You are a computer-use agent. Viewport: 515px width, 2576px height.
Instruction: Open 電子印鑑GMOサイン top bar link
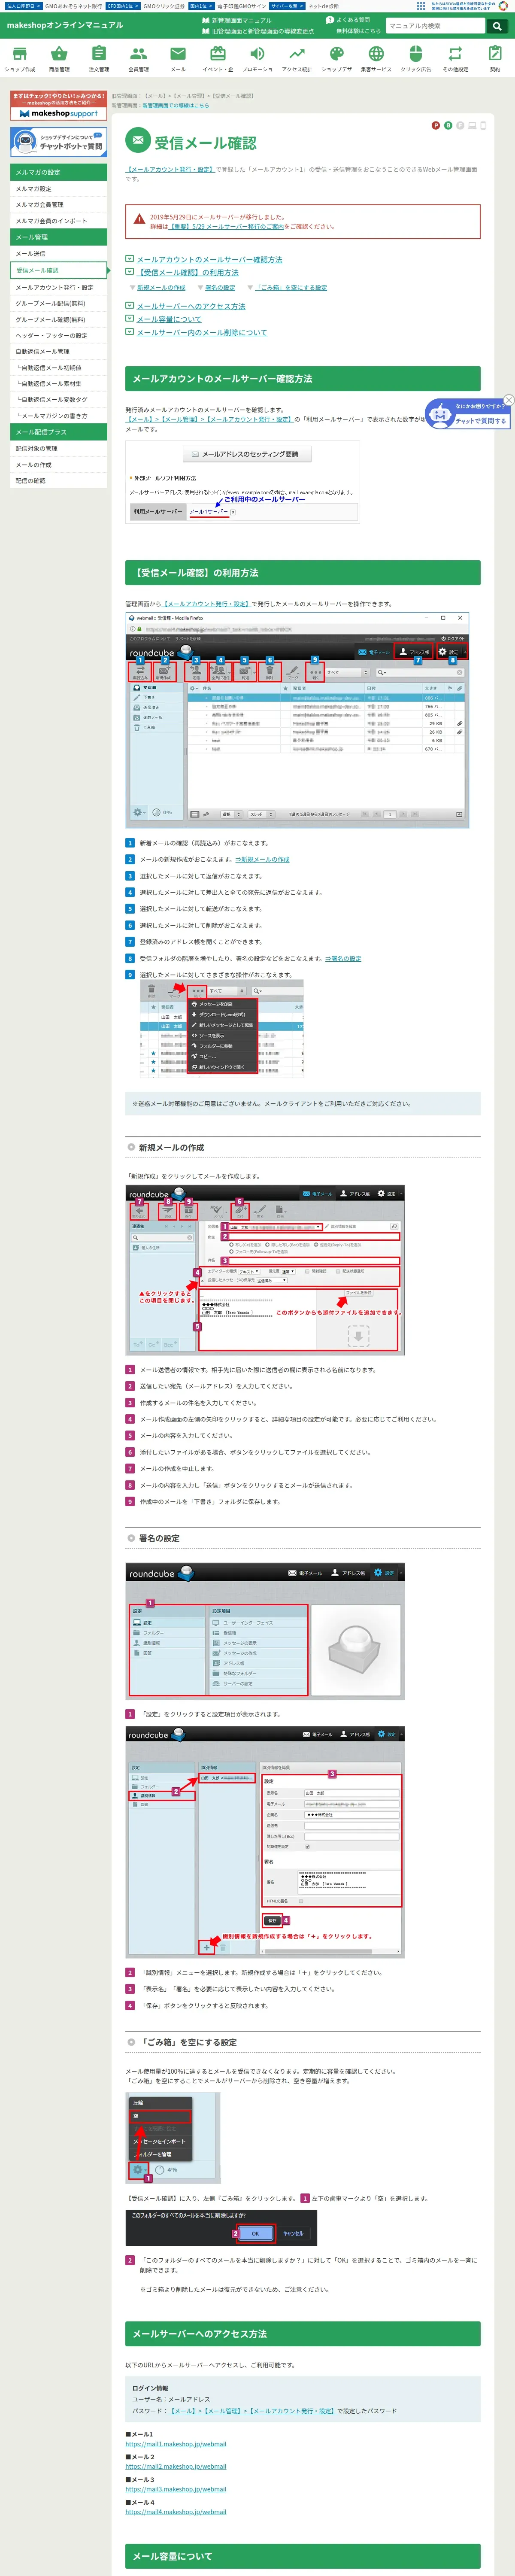click(241, 6)
